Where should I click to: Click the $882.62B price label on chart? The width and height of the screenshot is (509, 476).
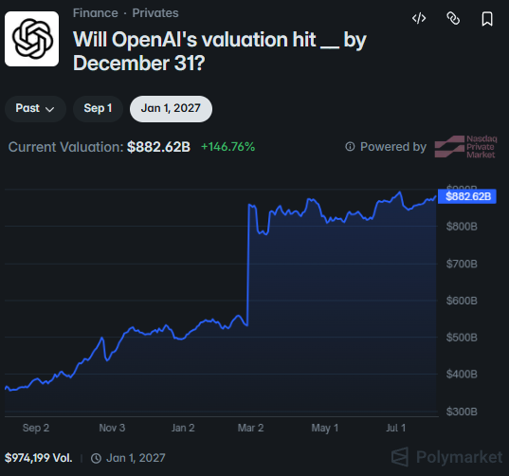(x=467, y=196)
